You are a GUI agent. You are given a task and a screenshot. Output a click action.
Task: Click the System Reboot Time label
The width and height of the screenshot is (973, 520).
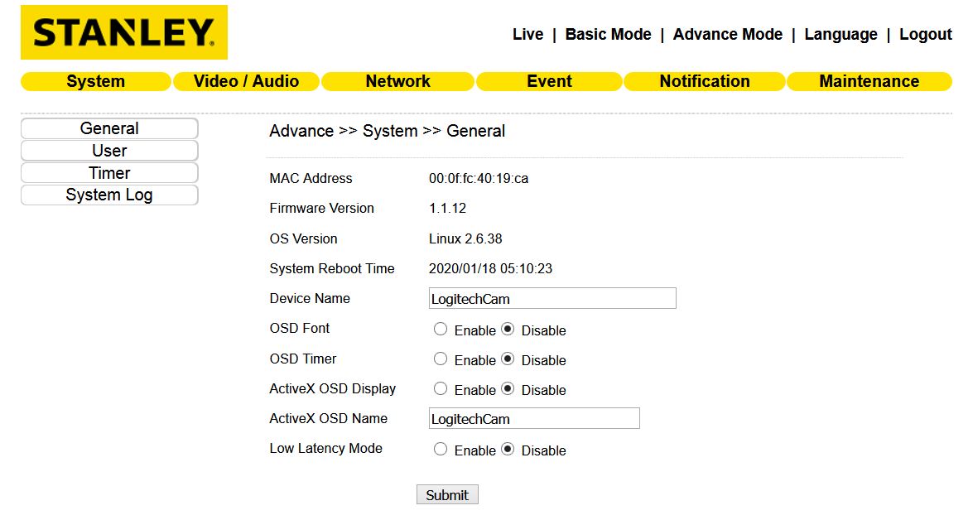tap(332, 268)
